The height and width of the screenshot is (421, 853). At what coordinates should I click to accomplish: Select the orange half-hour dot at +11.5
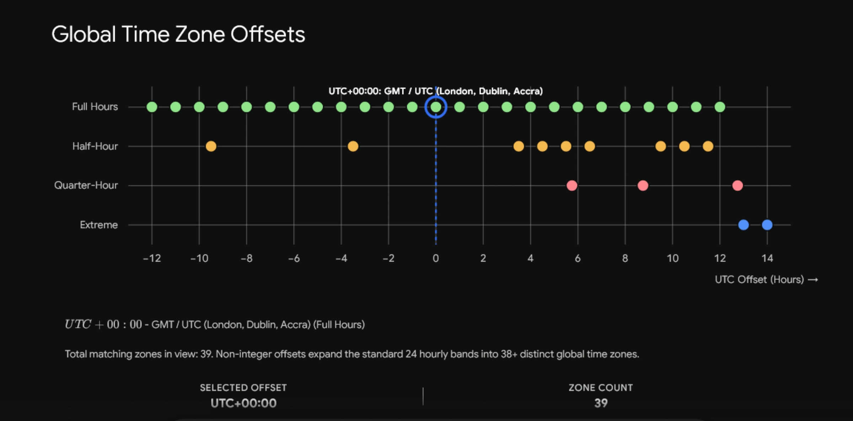click(x=708, y=146)
